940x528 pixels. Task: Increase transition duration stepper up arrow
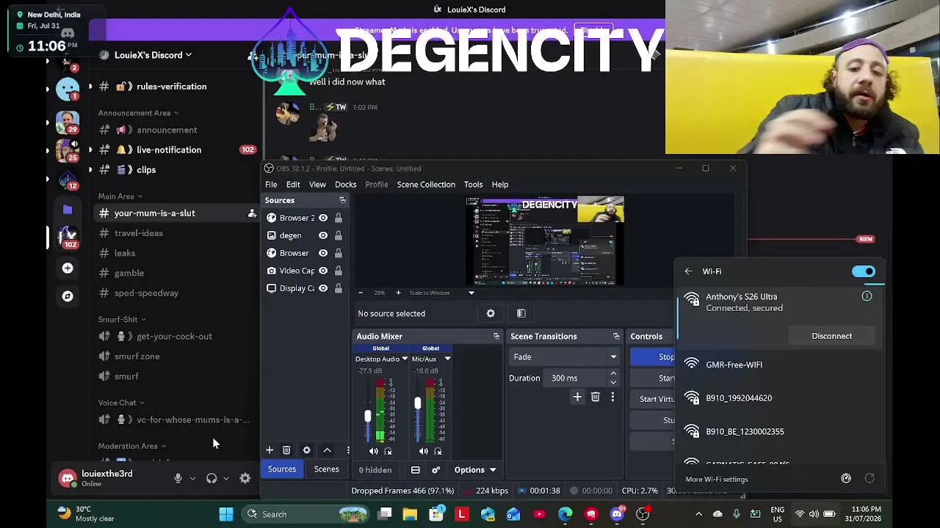coord(613,374)
